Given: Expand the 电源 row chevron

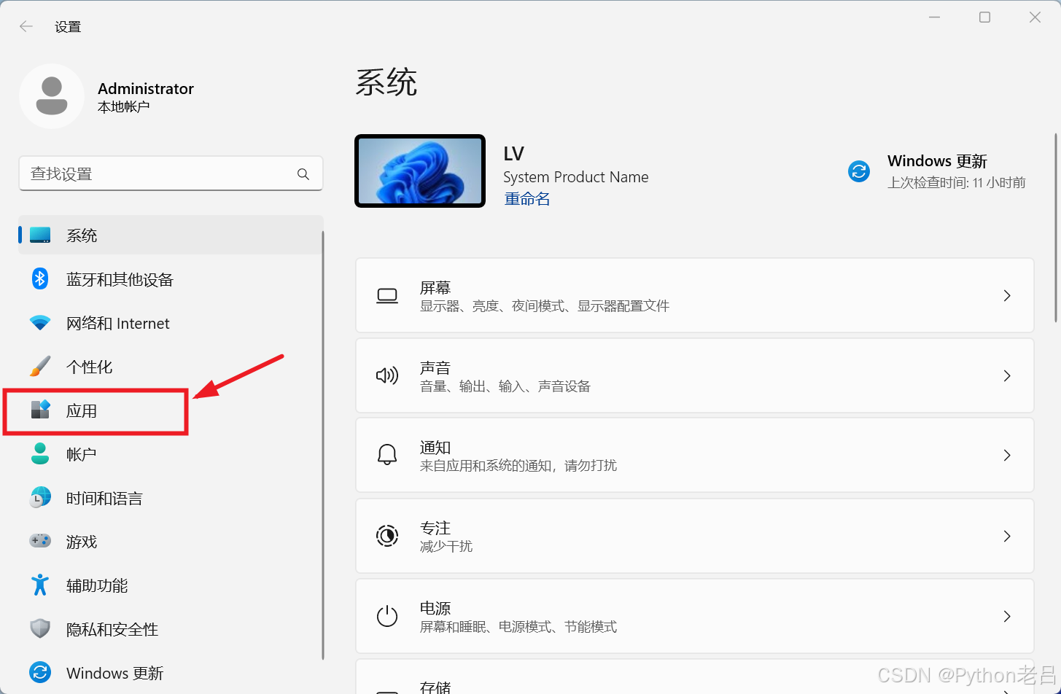Looking at the screenshot, I should click(1007, 616).
